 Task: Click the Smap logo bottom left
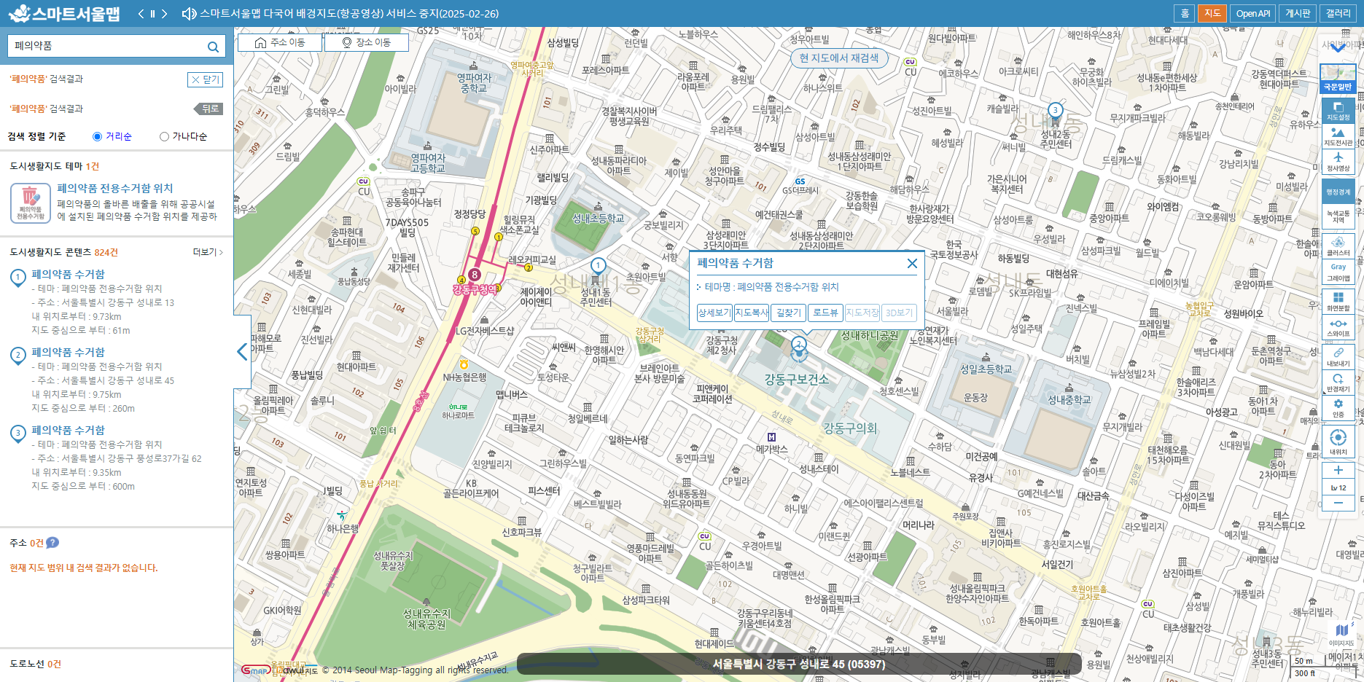point(257,670)
